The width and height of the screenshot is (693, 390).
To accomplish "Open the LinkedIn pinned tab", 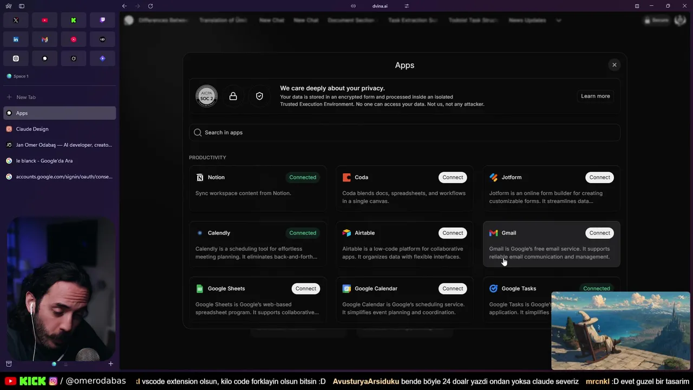I will [16, 40].
